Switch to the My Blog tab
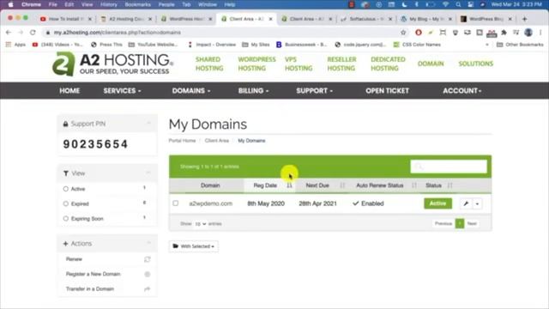549x309 pixels. pos(426,19)
